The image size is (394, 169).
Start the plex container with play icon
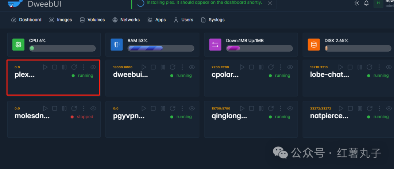click(x=45, y=67)
